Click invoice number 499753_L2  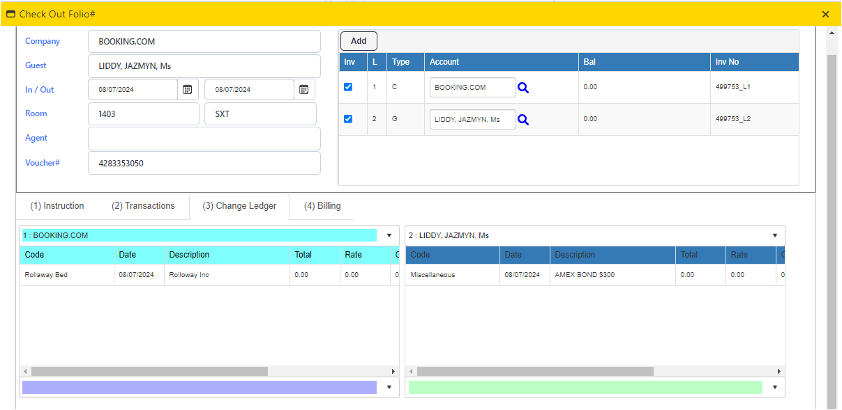coord(733,119)
